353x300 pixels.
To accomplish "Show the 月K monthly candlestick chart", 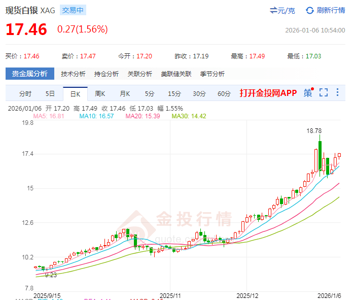I will pos(125,93).
